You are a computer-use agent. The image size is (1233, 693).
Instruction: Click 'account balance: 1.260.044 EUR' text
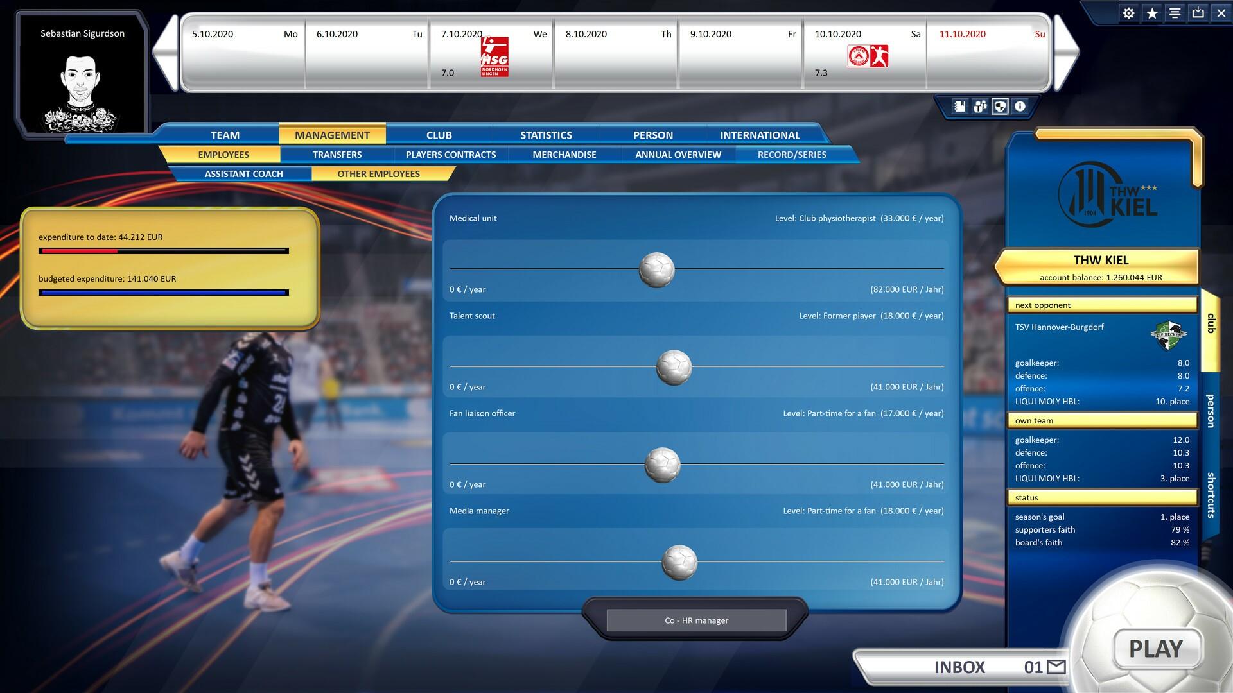[1101, 278]
